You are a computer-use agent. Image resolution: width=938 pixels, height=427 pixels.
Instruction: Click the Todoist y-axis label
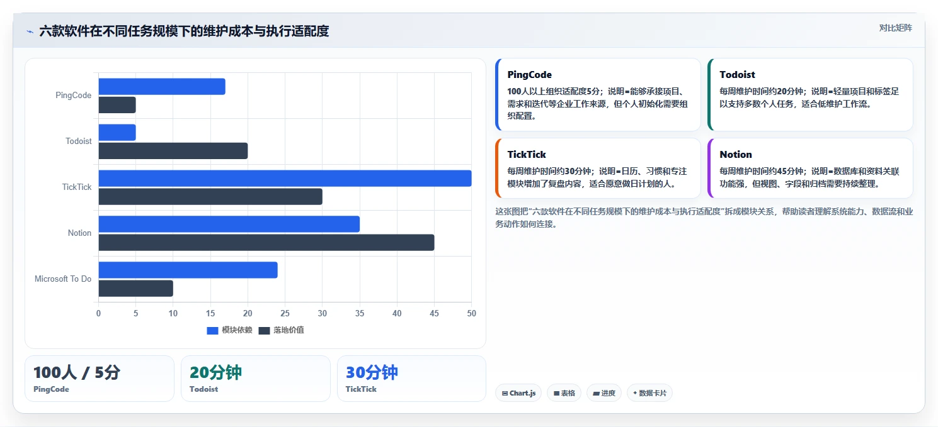(79, 141)
